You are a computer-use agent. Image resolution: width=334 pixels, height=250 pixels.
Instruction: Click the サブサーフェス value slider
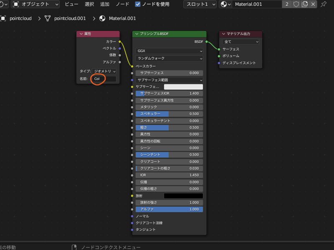click(x=169, y=73)
